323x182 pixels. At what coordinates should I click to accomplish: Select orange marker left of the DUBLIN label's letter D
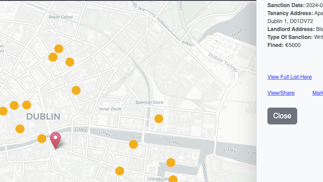(x=20, y=129)
